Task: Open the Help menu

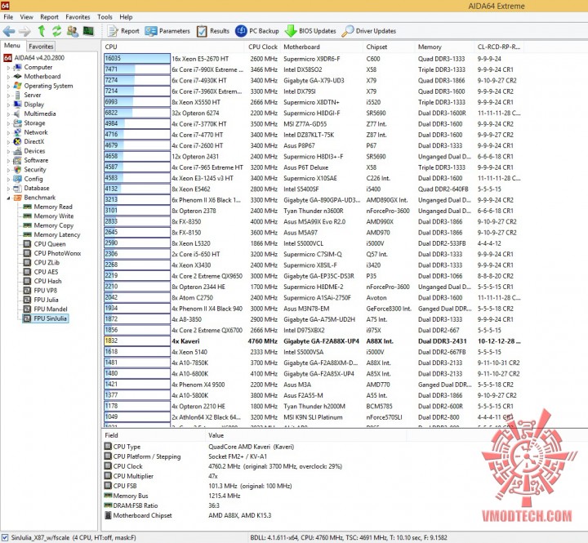Action: pyautogui.click(x=126, y=17)
